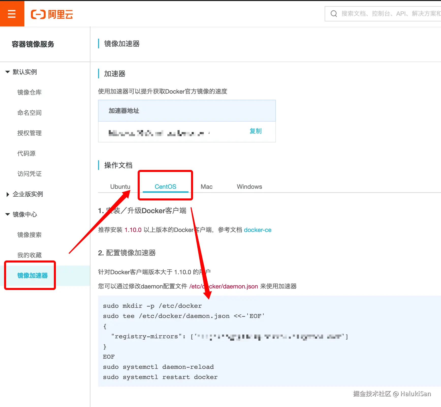This screenshot has height=407, width=441.
Task: Click the 容器镜像服务 sidebar title
Action: (x=33, y=44)
